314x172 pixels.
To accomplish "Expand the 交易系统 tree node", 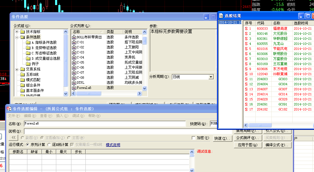I will pos(17,69).
